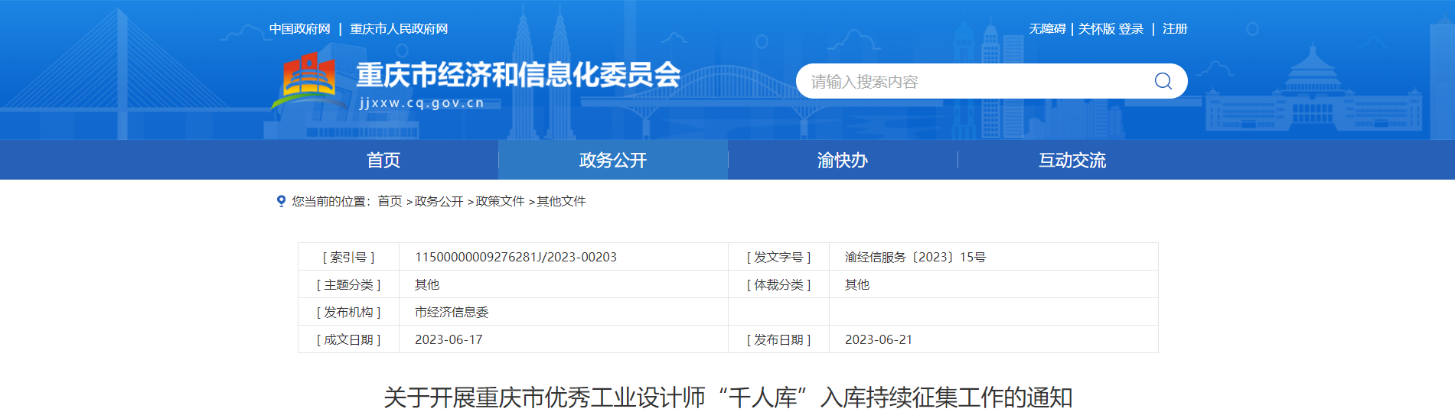The width and height of the screenshot is (1455, 412).
Task: Enable 无障碍 accessibility mode
Action: (1047, 29)
